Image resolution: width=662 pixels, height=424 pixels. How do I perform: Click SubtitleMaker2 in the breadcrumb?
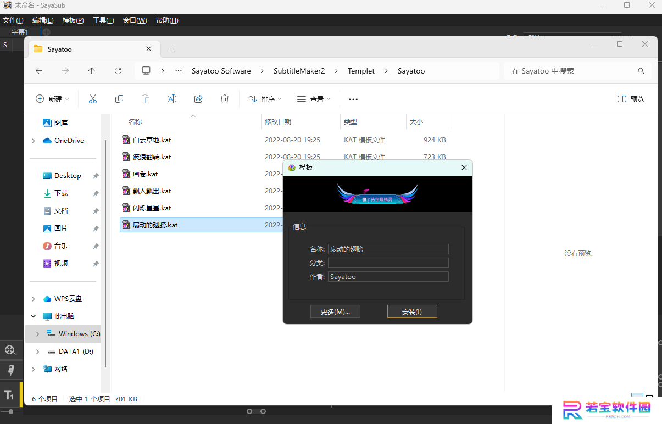(x=299, y=71)
